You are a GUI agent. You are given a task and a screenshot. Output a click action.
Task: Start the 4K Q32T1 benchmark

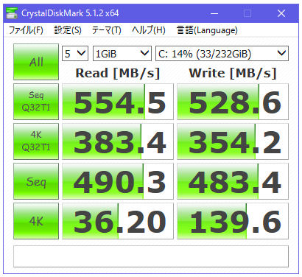[x=36, y=141]
